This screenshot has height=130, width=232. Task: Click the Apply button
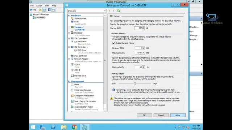tap(178, 115)
